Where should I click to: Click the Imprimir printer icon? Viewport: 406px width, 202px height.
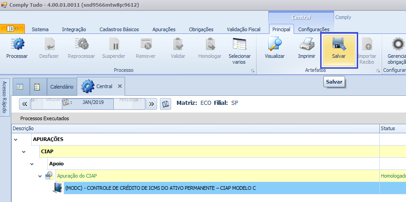coord(307,44)
